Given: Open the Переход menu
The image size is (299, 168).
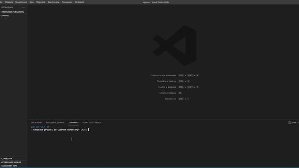Looking at the screenshot, I should pos(41,2).
